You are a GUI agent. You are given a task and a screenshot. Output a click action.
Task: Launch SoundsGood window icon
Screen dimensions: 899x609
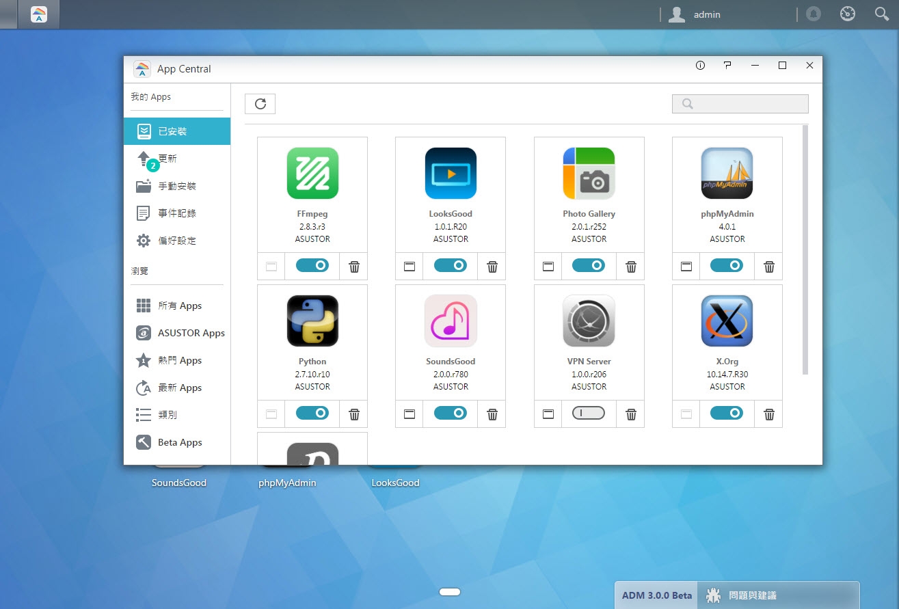[410, 414]
